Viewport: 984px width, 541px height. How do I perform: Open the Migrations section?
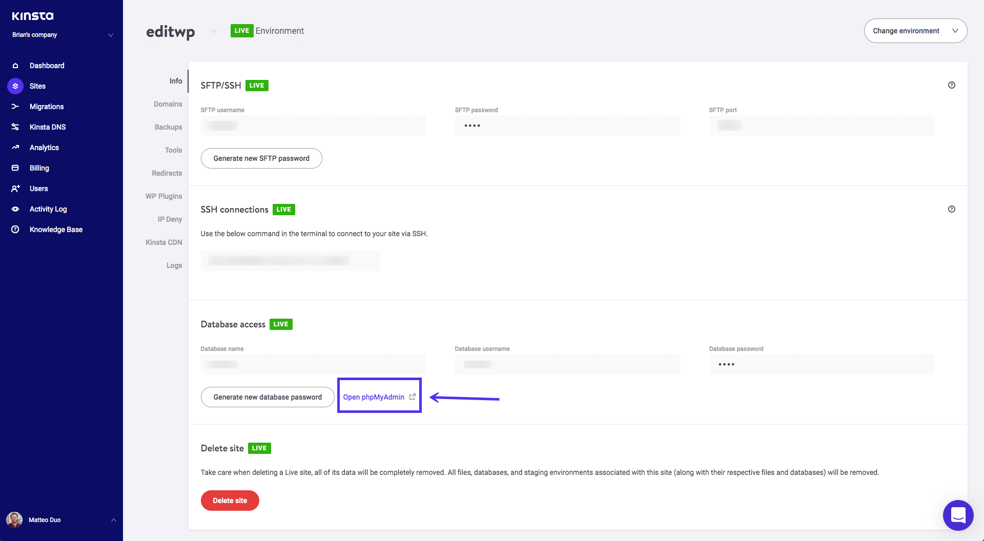[x=47, y=106]
